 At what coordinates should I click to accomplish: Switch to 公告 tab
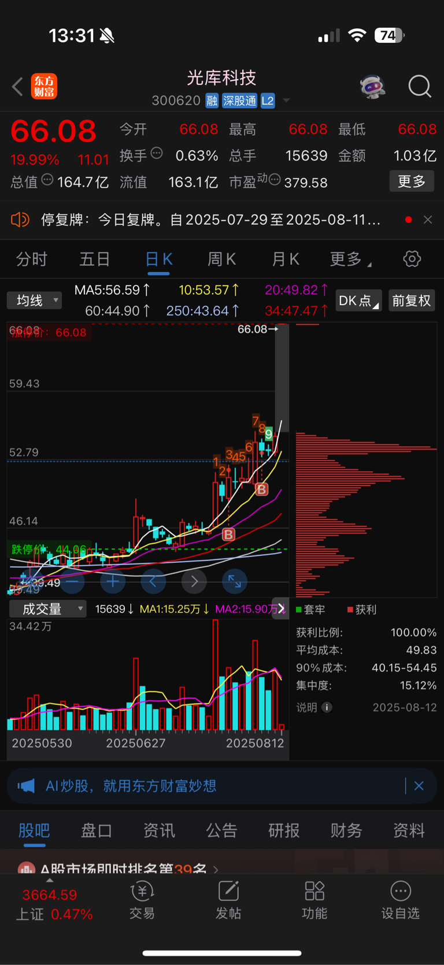[x=221, y=830]
